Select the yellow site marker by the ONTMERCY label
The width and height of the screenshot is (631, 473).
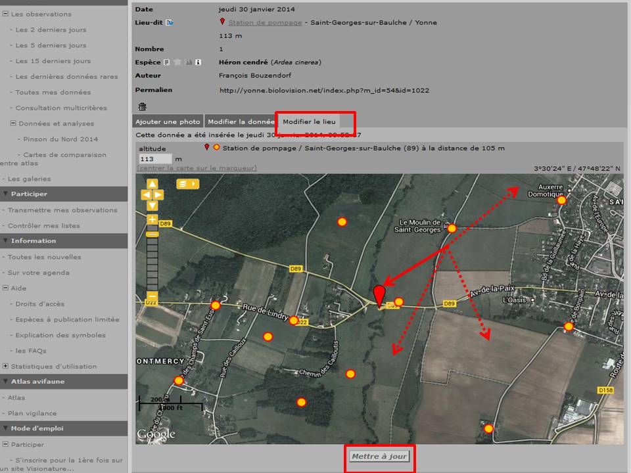179,380
